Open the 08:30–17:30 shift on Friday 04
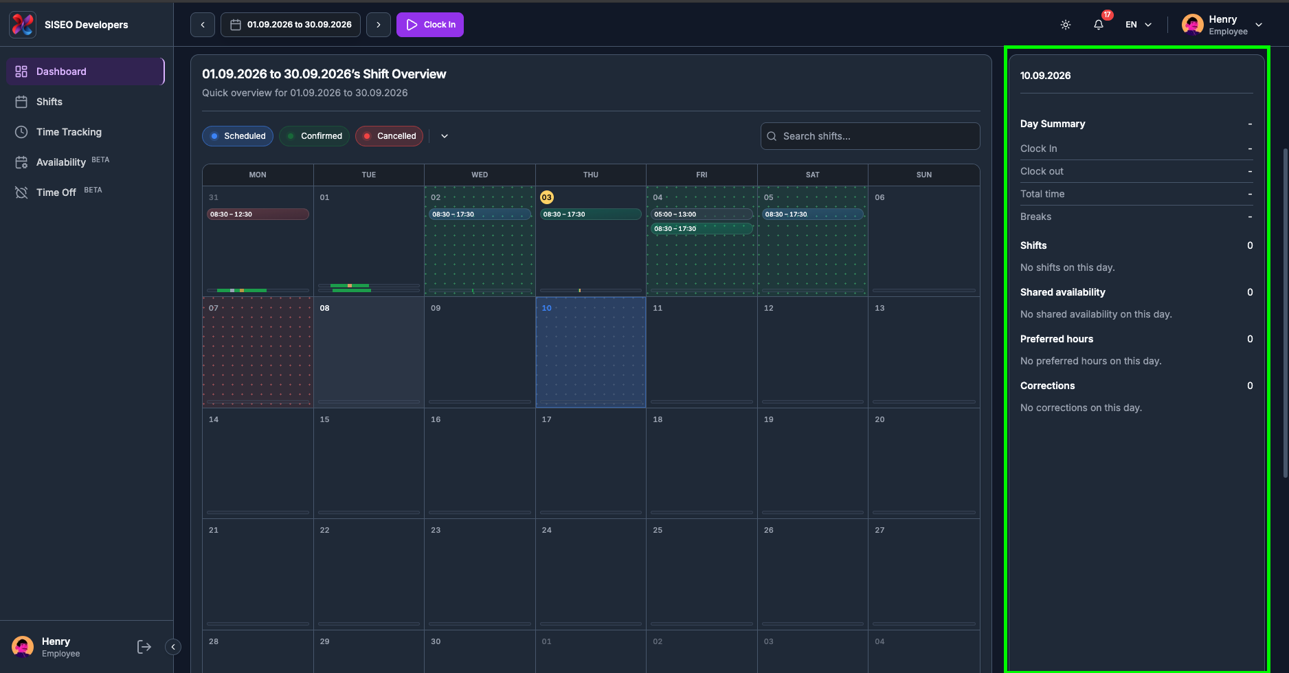Image resolution: width=1289 pixels, height=673 pixels. [702, 229]
